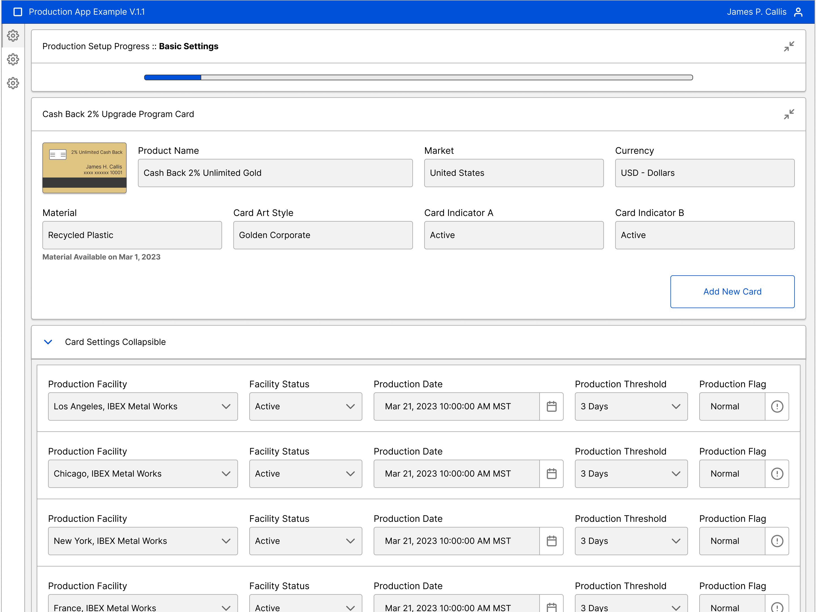The height and width of the screenshot is (612, 816).
Task: Click the New York Production Flag Normal field
Action: pyautogui.click(x=732, y=541)
